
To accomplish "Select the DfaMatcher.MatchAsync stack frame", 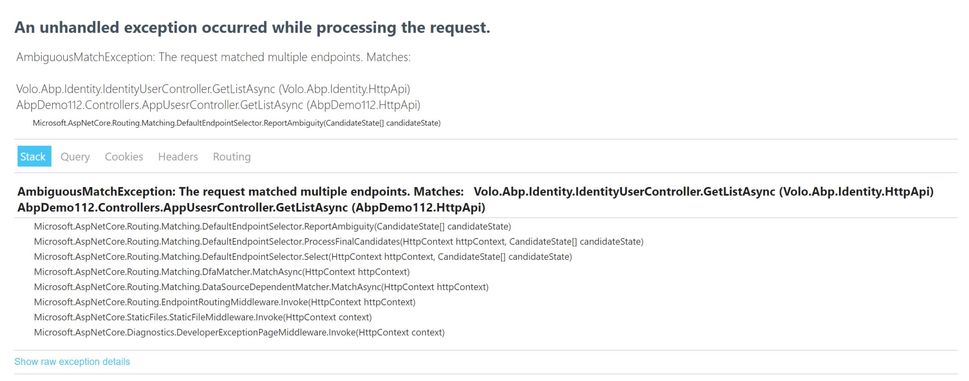I will pos(222,272).
